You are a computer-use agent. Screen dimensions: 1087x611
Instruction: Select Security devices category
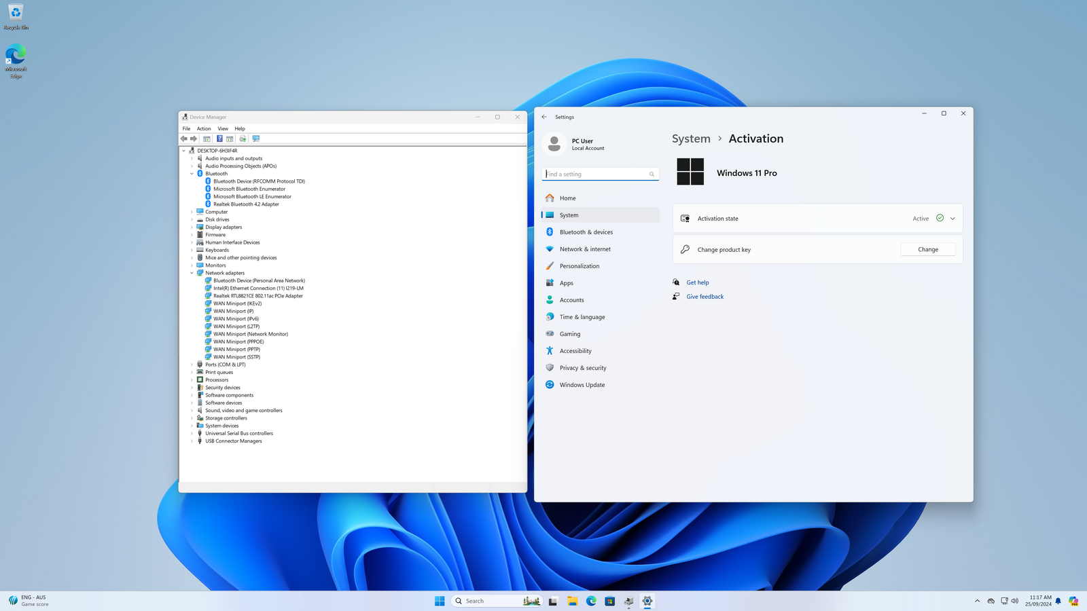tap(223, 388)
